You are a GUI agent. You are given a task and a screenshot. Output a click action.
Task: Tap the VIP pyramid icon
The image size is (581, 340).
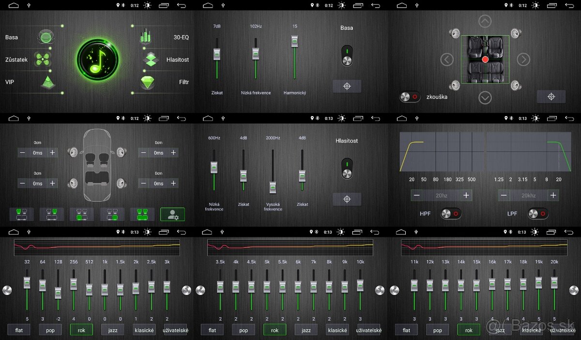click(x=48, y=82)
